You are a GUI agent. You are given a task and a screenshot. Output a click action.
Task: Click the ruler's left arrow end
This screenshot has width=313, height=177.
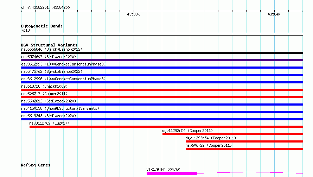click(x=22, y=11)
